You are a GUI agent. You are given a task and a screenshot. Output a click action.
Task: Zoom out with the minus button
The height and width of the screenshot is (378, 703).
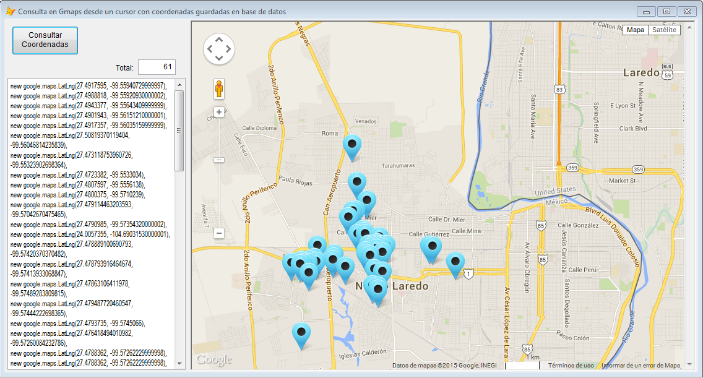[219, 233]
